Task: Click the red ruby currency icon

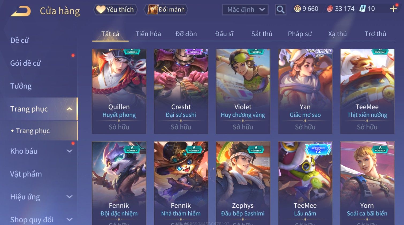Action: coord(330,9)
